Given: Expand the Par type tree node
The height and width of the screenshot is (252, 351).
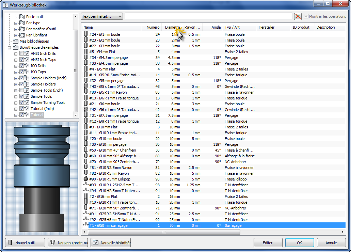Looking at the screenshot, I should click(x=16, y=23).
